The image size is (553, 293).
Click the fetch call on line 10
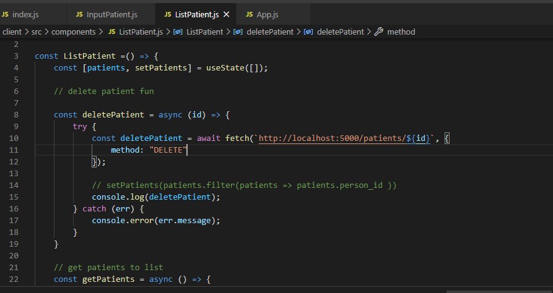point(237,138)
